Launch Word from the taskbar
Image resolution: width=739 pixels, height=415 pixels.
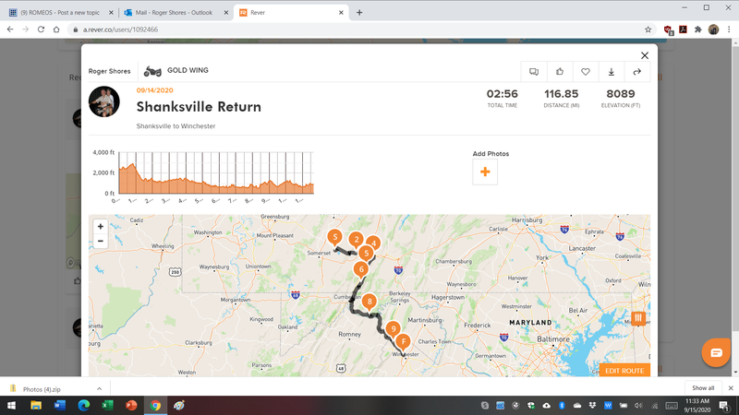60,405
